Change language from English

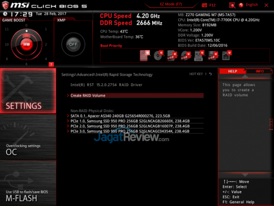click(x=252, y=5)
